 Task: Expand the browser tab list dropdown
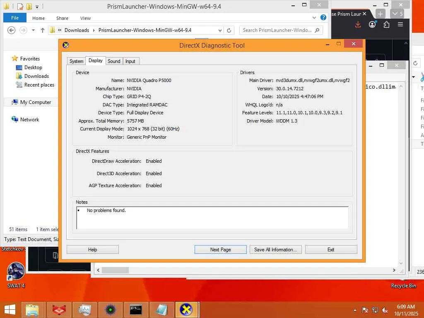click(397, 14)
